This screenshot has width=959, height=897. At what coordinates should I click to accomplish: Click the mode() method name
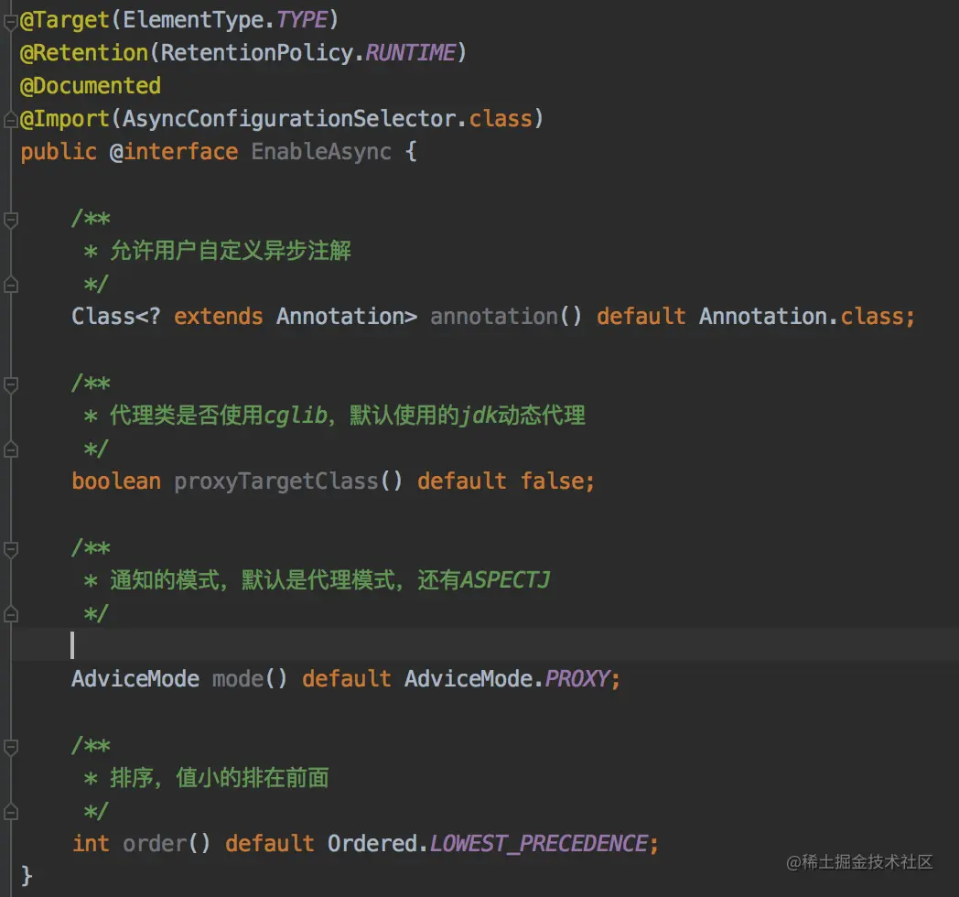tap(238, 679)
